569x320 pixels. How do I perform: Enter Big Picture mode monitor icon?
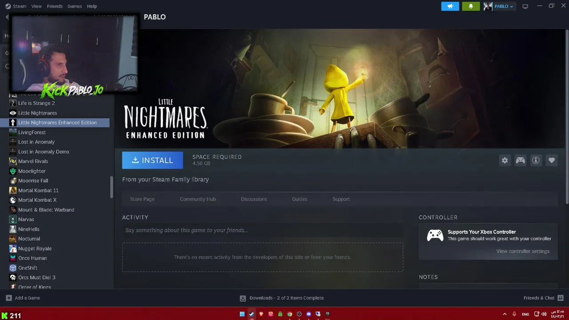coord(525,6)
